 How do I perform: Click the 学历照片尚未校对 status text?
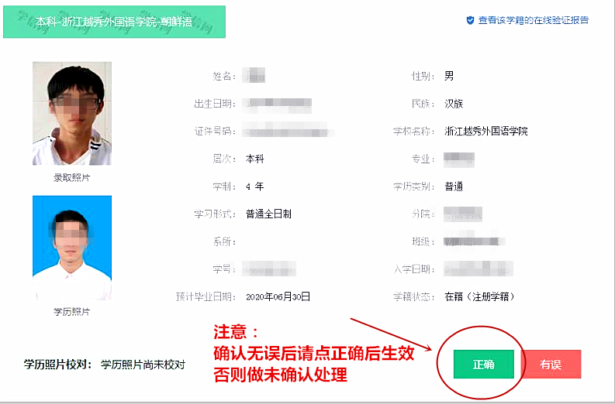pyautogui.click(x=143, y=365)
